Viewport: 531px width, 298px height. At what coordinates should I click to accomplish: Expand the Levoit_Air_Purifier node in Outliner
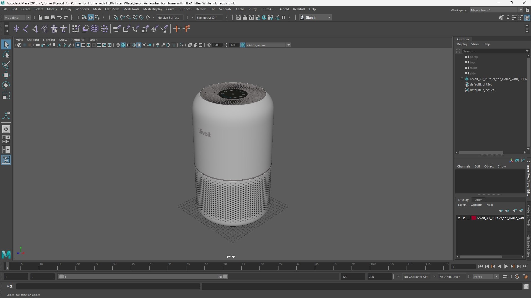pos(462,79)
